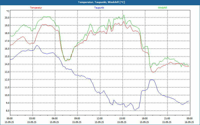The width and height of the screenshot is (200, 125).
Task: Select the 21:00 time axis label
Action: (167, 118)
